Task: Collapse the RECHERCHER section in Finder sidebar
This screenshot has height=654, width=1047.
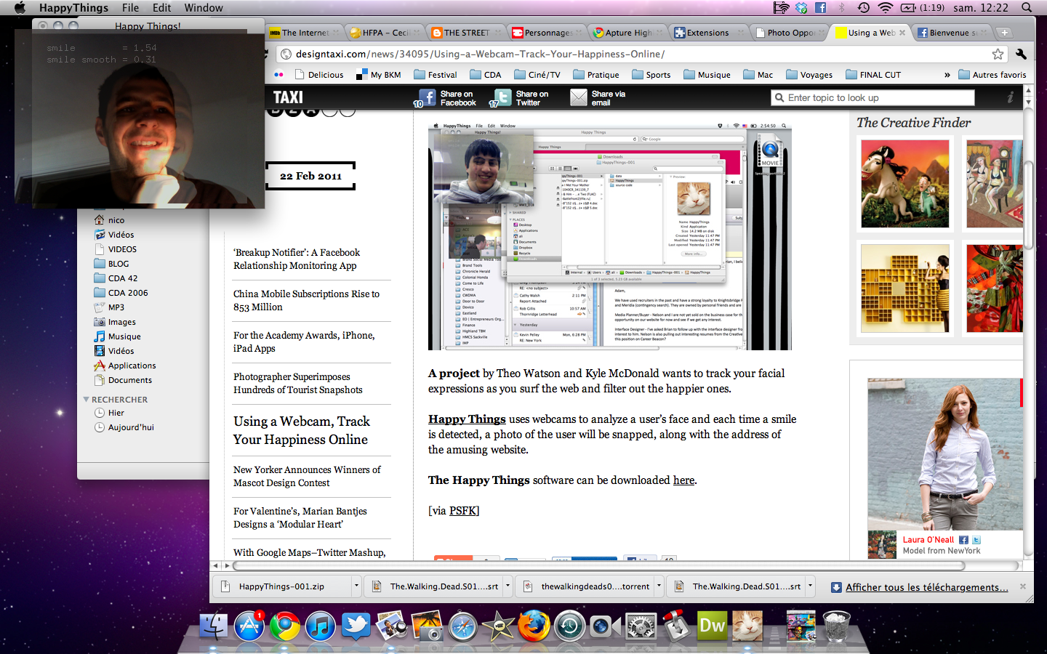Action: point(87,400)
